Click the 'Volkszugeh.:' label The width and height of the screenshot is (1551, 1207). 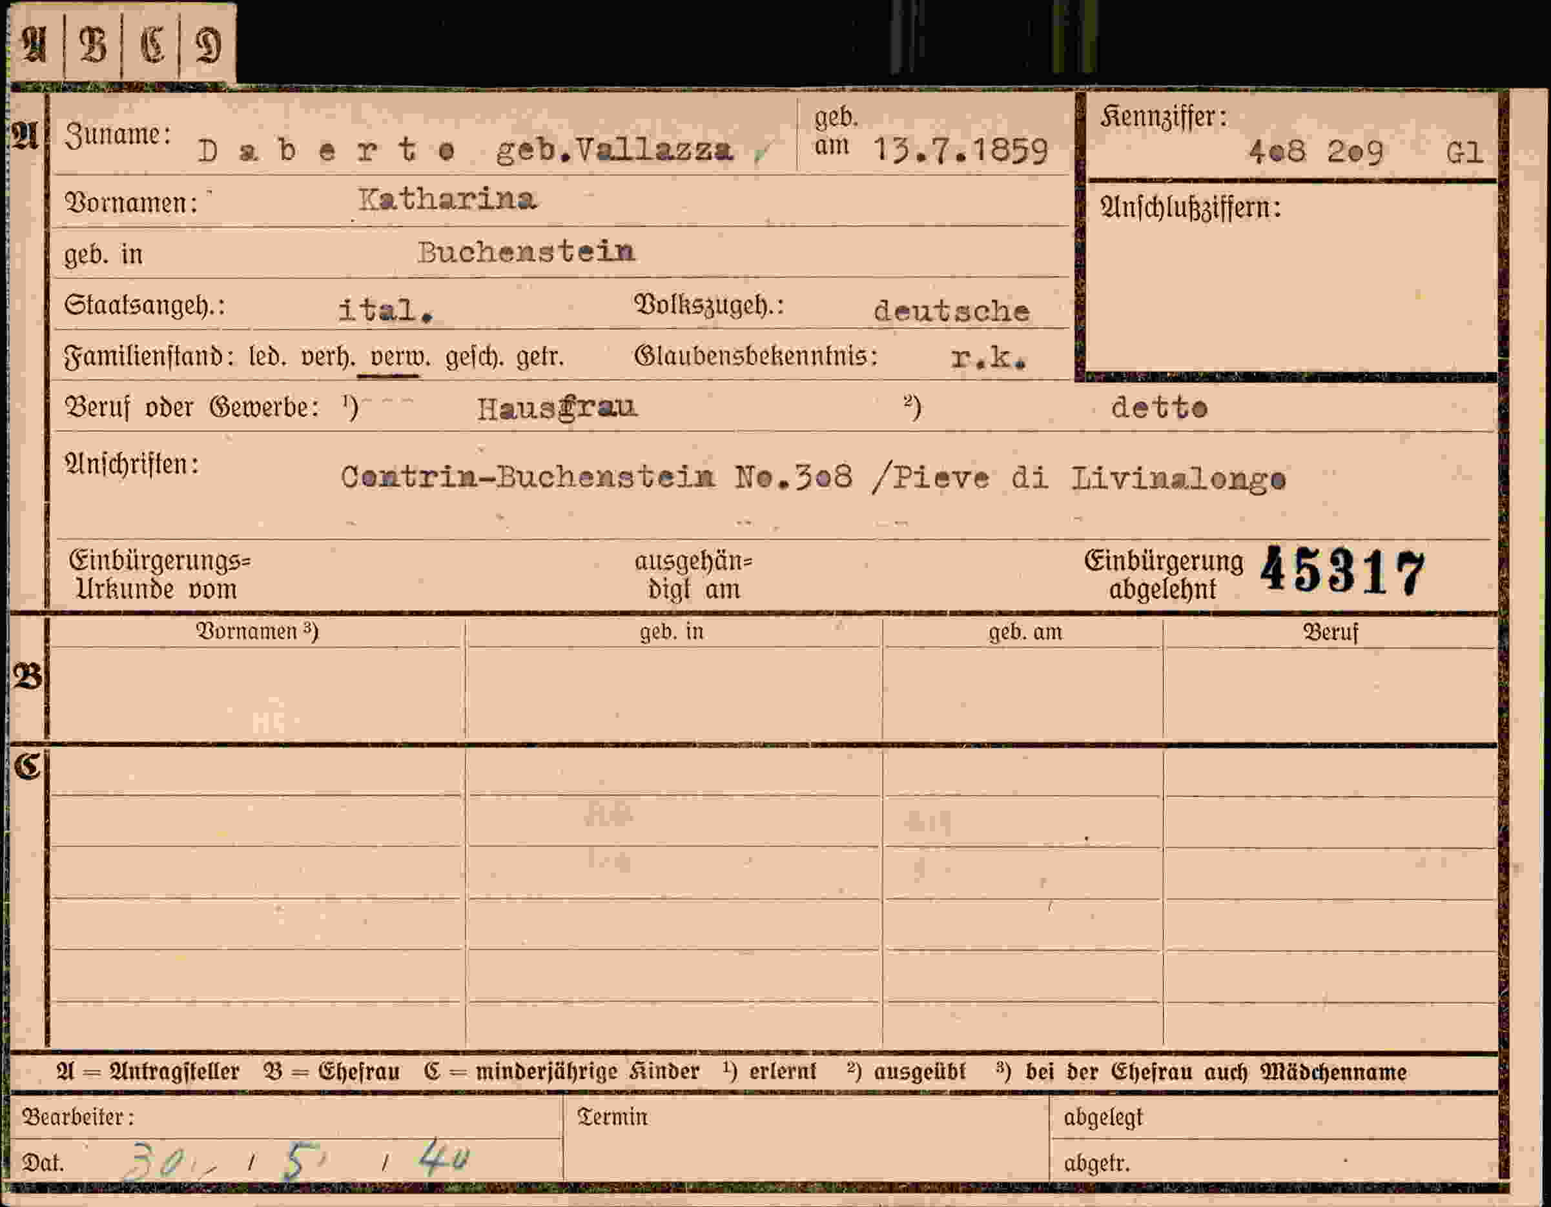[709, 305]
